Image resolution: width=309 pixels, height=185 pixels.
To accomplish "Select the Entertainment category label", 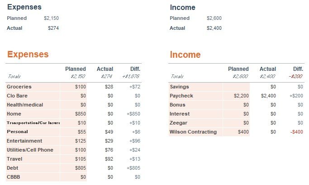I will pyautogui.click(x=24, y=141).
